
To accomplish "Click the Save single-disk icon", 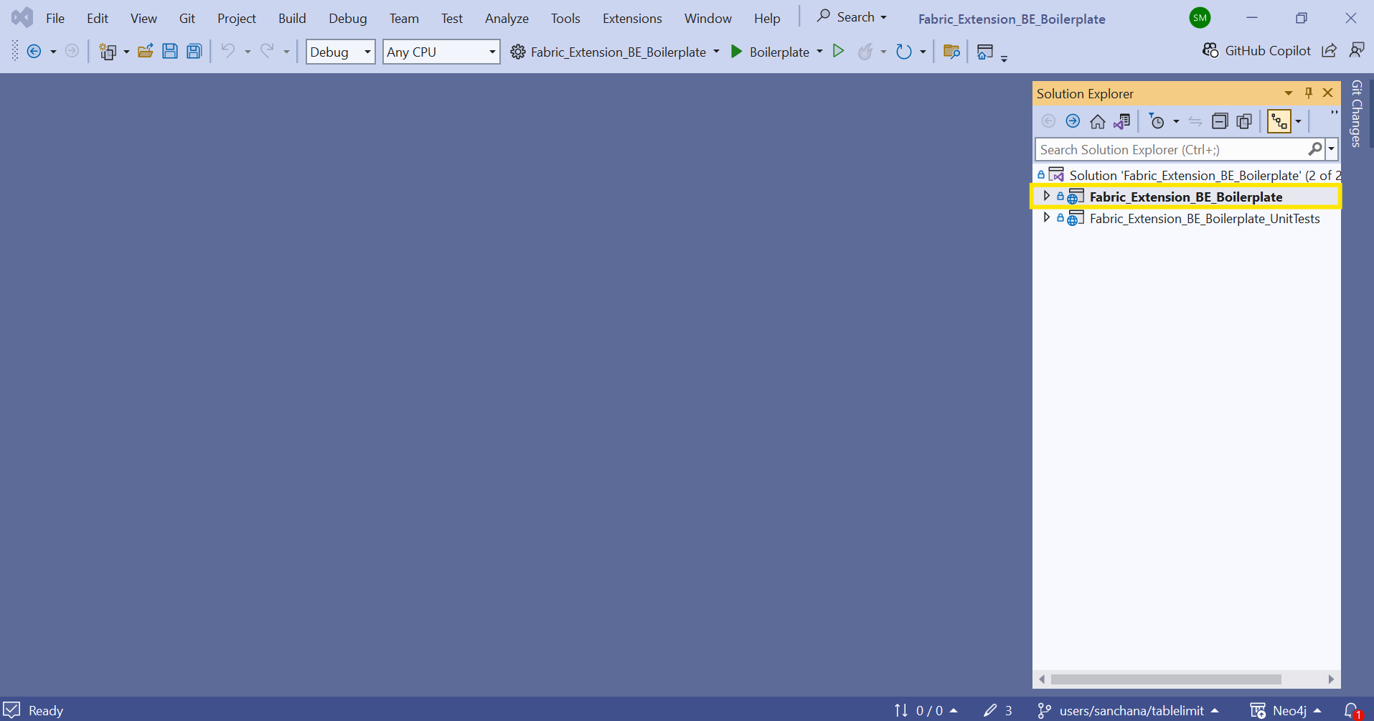I will coord(170,51).
